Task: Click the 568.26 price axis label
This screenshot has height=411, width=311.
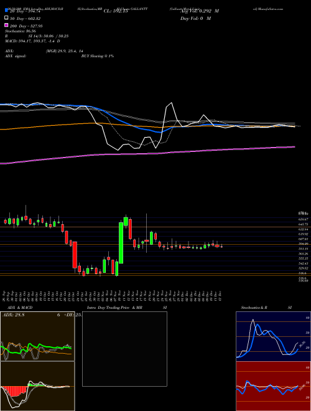Action: click(x=304, y=253)
